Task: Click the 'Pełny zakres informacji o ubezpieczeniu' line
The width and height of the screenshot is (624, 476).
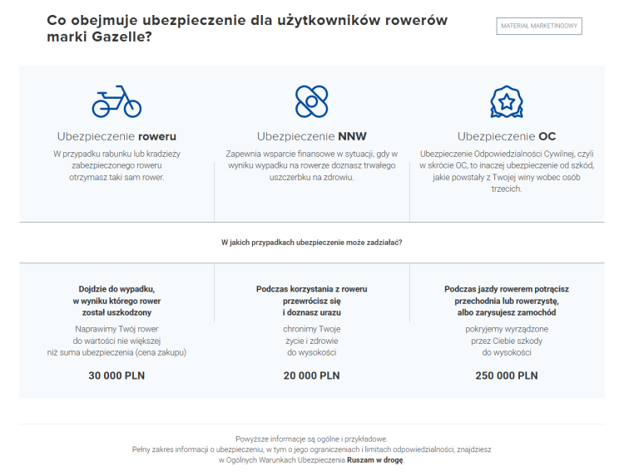Action: 312,449
